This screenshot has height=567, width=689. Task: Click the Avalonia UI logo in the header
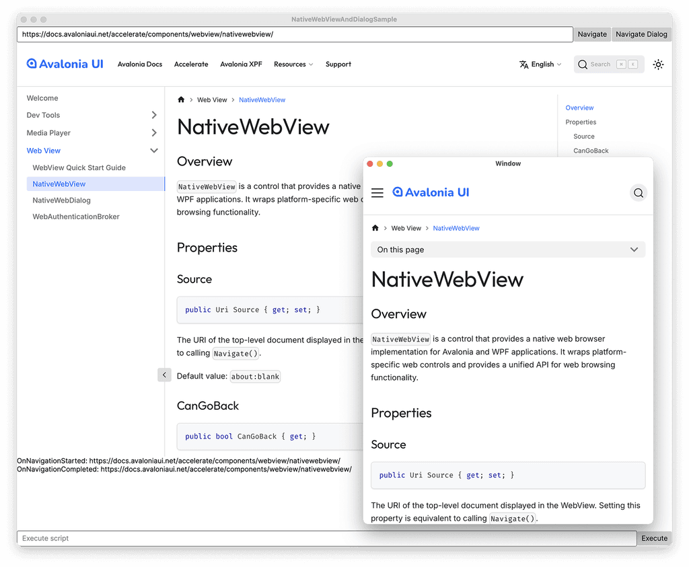click(x=65, y=64)
